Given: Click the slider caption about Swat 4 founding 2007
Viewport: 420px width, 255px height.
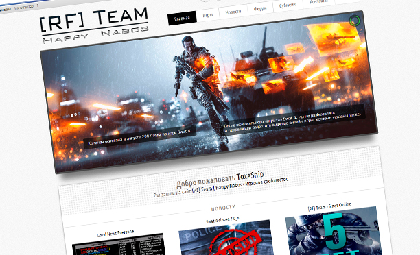Looking at the screenshot, I should [140, 137].
